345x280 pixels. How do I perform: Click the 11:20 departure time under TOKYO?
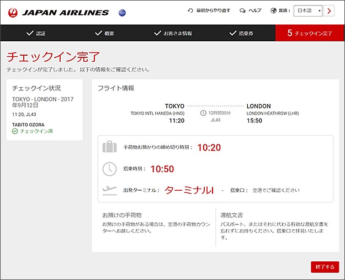177,121
